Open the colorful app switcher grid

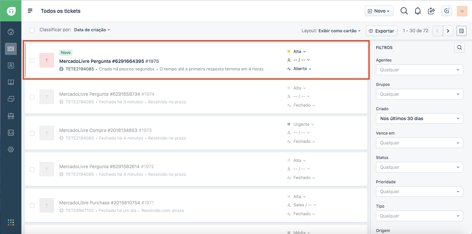[x=11, y=222]
